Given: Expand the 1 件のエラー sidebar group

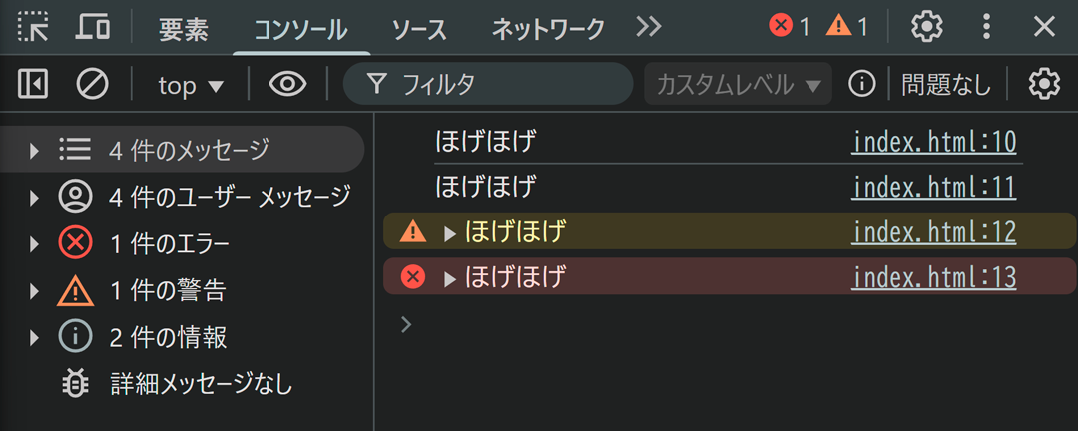Looking at the screenshot, I should [x=34, y=244].
